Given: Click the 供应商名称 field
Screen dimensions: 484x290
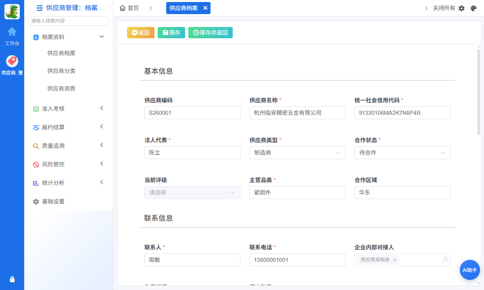Looking at the screenshot, I should click(x=297, y=113).
